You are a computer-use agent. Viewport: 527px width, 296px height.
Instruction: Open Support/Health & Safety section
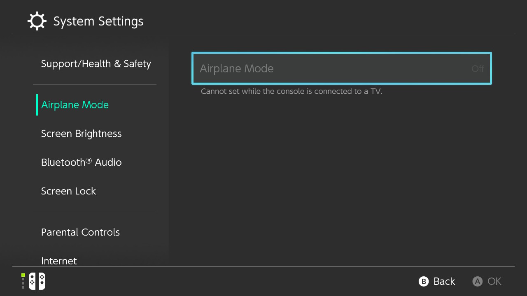point(96,64)
